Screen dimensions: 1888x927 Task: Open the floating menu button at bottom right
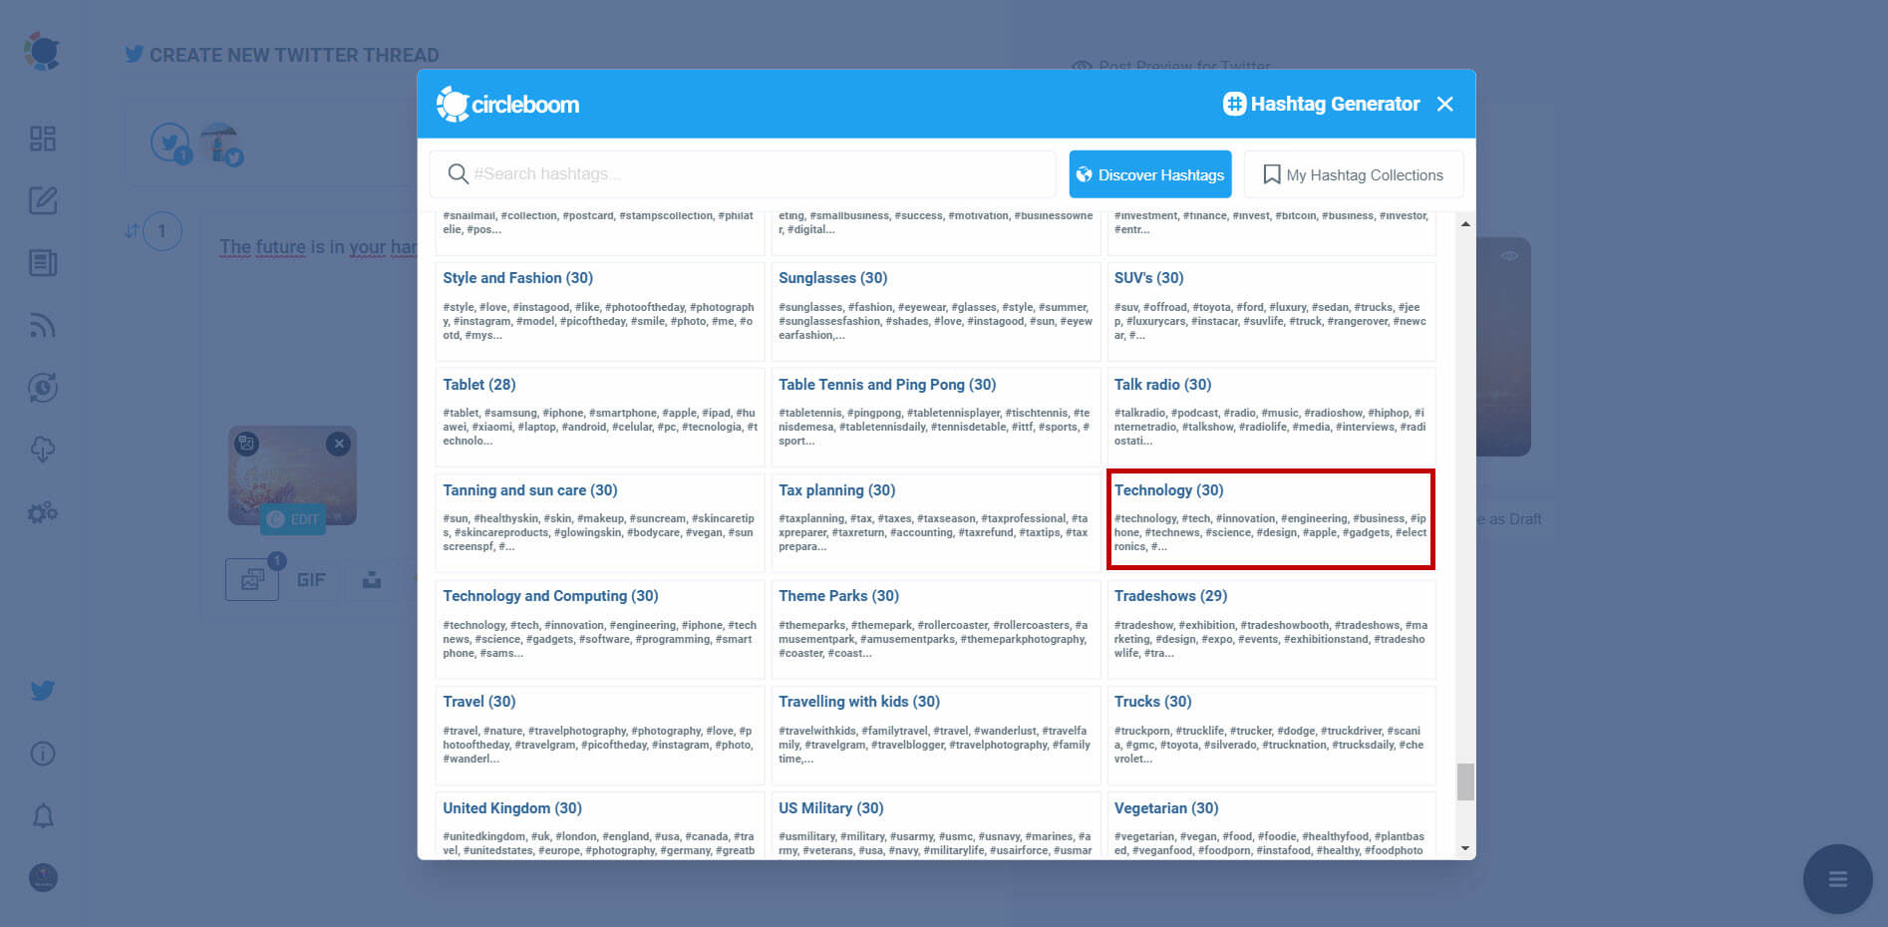pos(1837,878)
